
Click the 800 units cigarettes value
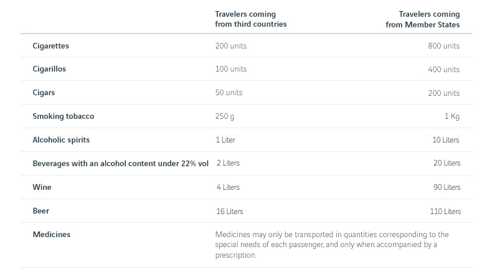point(443,46)
